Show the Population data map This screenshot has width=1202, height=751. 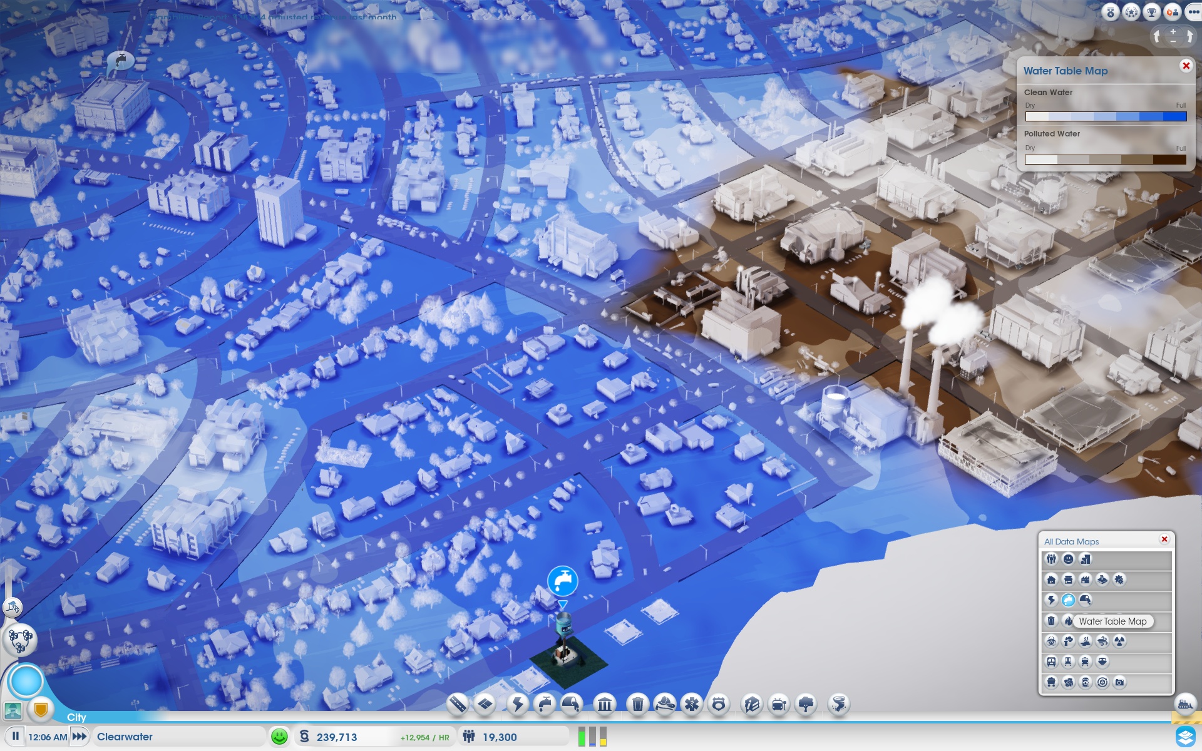tap(1051, 559)
